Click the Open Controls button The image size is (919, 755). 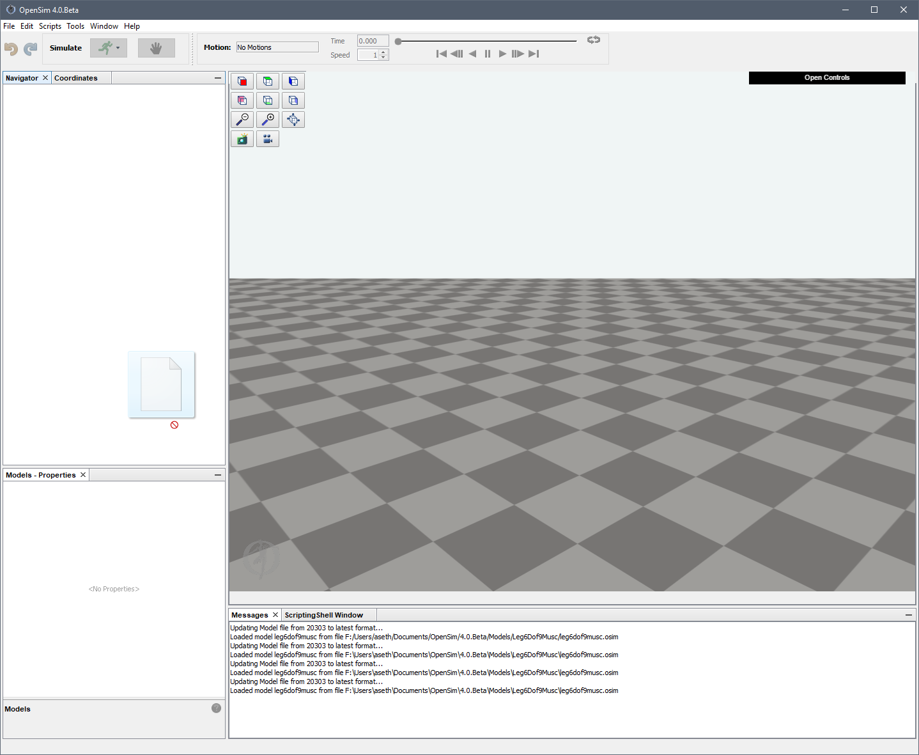coord(826,77)
